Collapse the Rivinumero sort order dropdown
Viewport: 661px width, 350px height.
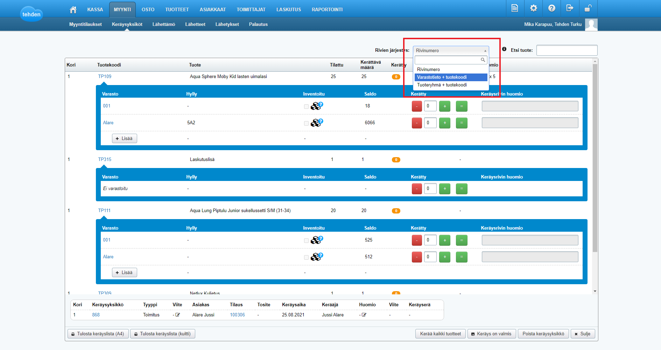point(451,51)
